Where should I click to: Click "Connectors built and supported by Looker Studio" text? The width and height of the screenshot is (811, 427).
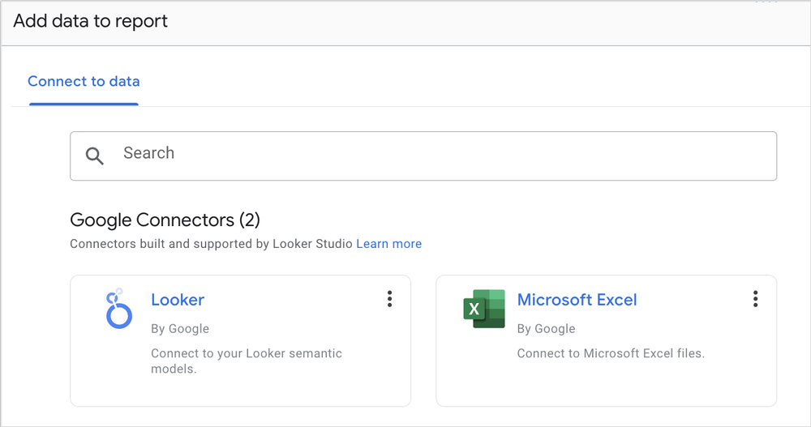pyautogui.click(x=212, y=243)
